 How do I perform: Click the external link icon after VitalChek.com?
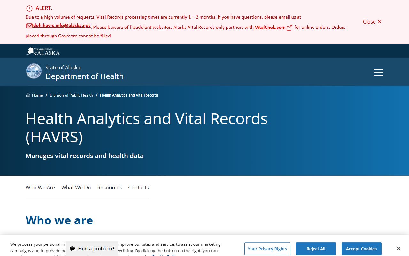(x=289, y=28)
